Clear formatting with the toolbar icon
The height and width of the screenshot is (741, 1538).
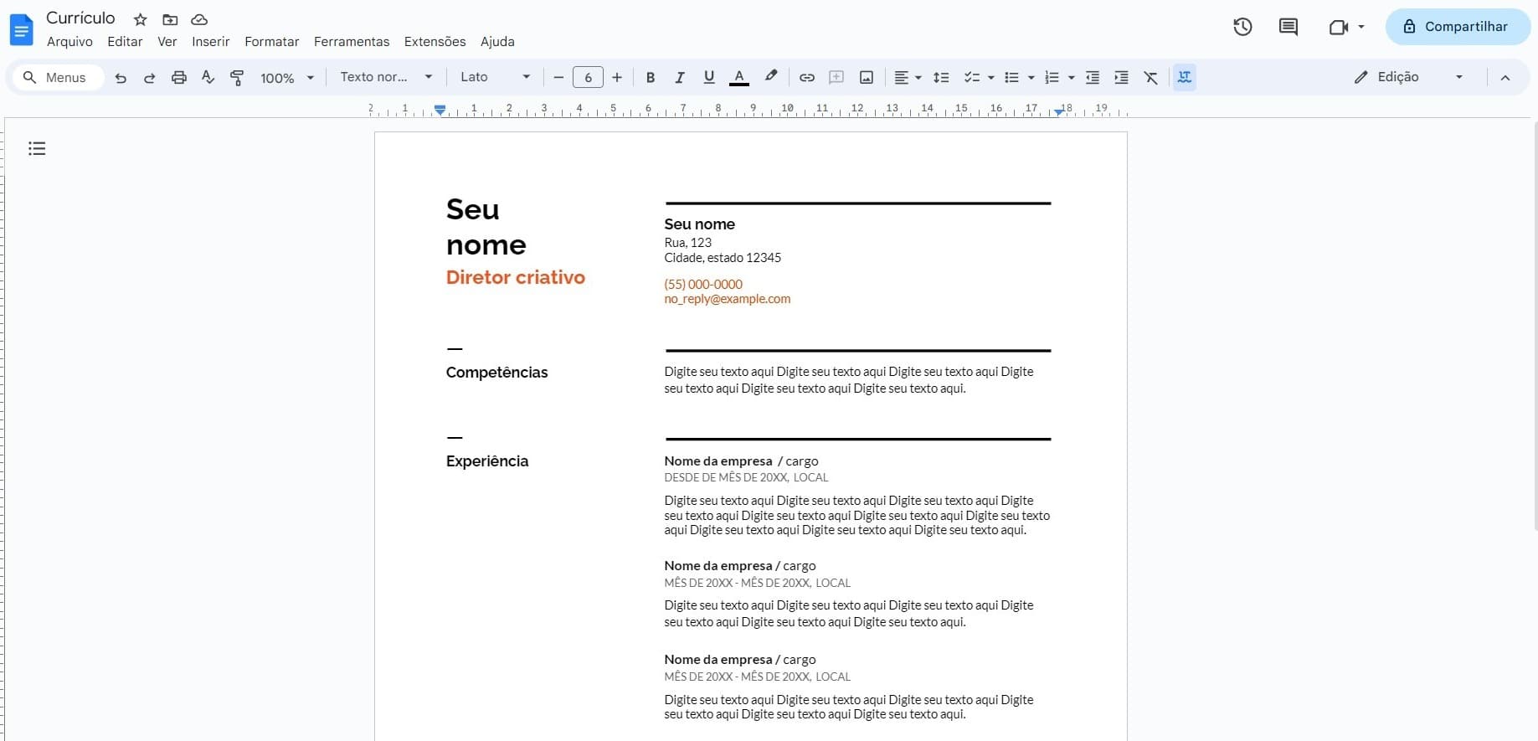[x=1151, y=78]
